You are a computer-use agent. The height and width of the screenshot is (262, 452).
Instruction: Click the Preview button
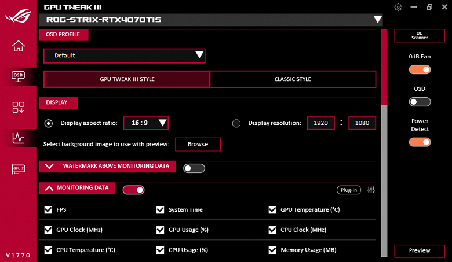pos(420,251)
